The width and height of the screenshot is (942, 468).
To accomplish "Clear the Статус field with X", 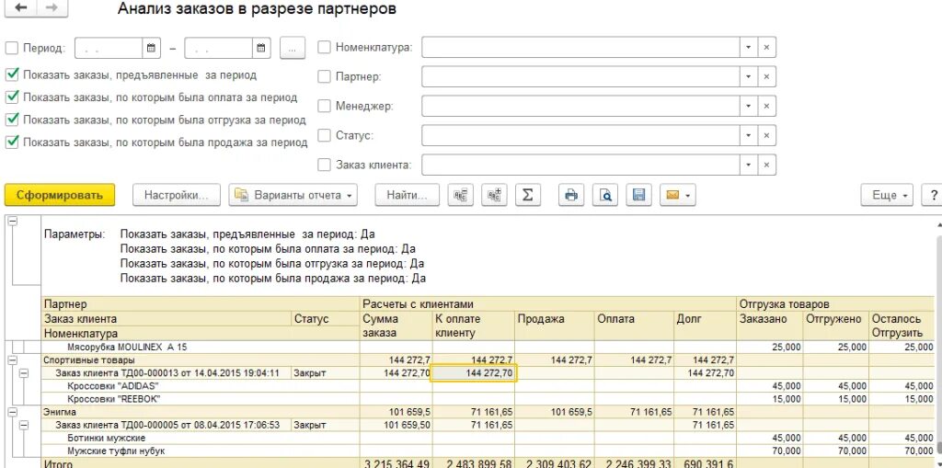I will (x=766, y=136).
